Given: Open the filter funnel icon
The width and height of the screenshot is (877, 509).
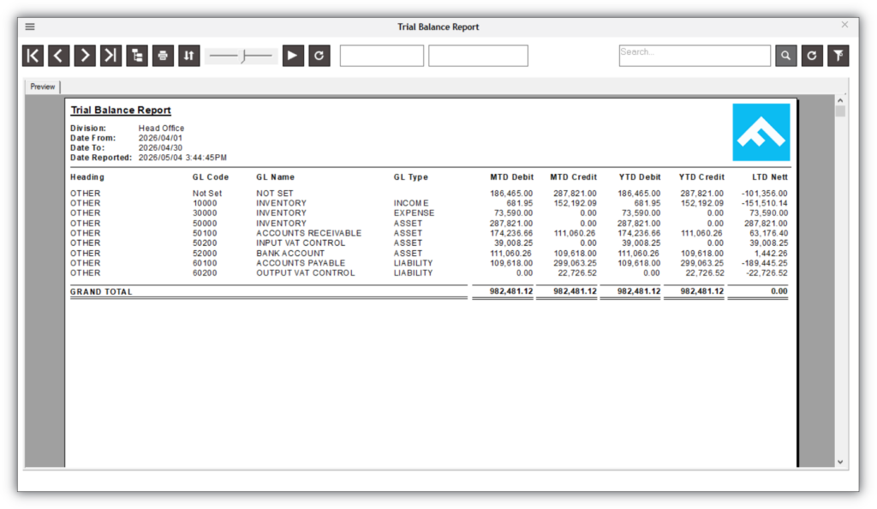Looking at the screenshot, I should (x=838, y=56).
